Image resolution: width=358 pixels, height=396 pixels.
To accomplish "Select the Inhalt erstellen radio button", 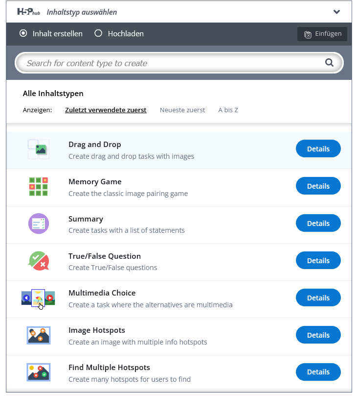I will (23, 34).
